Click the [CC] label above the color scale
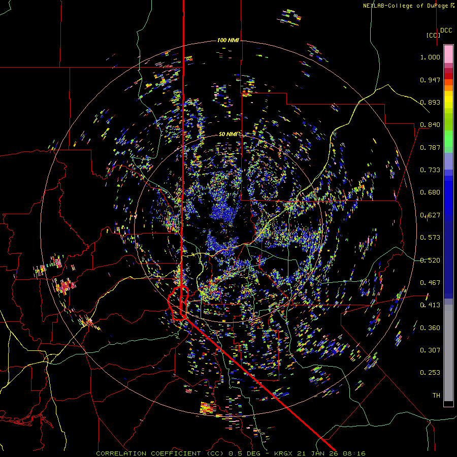This screenshot has width=457, height=457. tap(433, 35)
